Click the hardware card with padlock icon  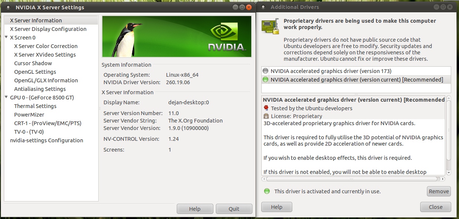pyautogui.click(x=271, y=27)
